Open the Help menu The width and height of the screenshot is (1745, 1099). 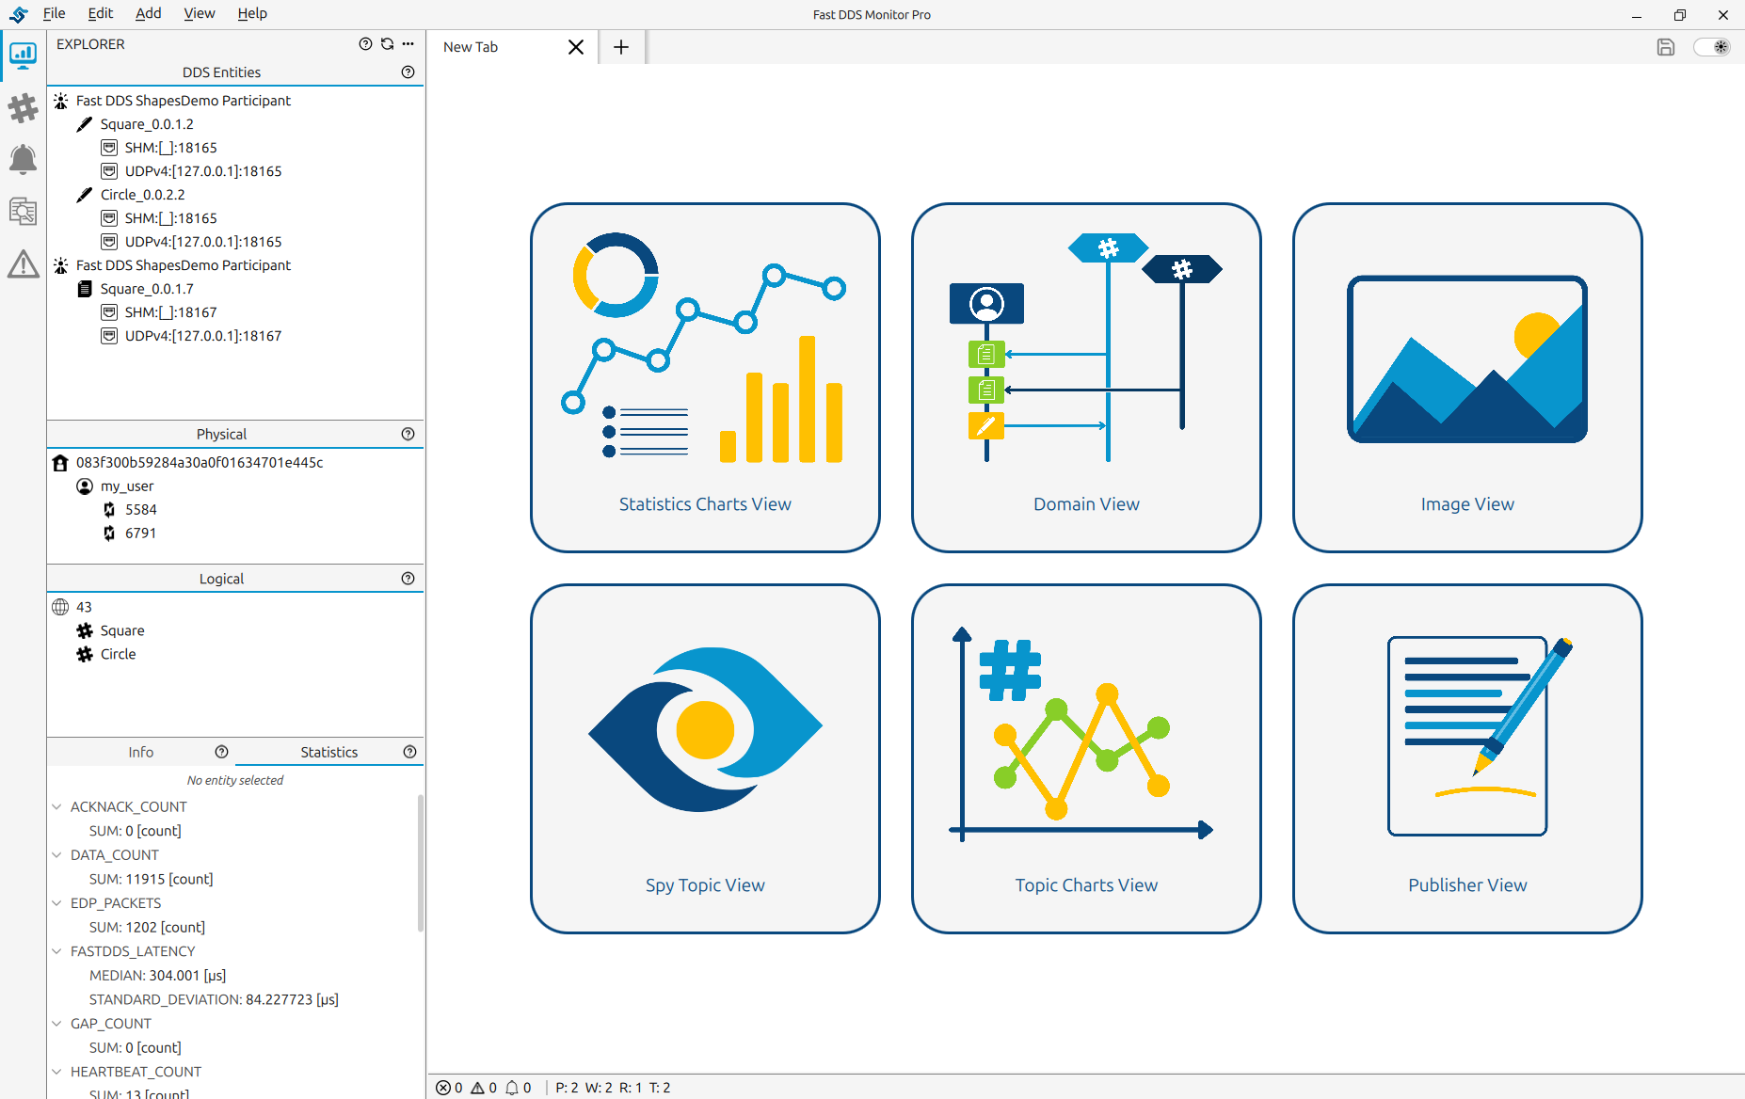point(252,13)
